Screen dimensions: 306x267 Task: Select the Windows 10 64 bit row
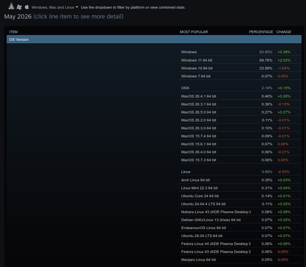click(x=240, y=68)
